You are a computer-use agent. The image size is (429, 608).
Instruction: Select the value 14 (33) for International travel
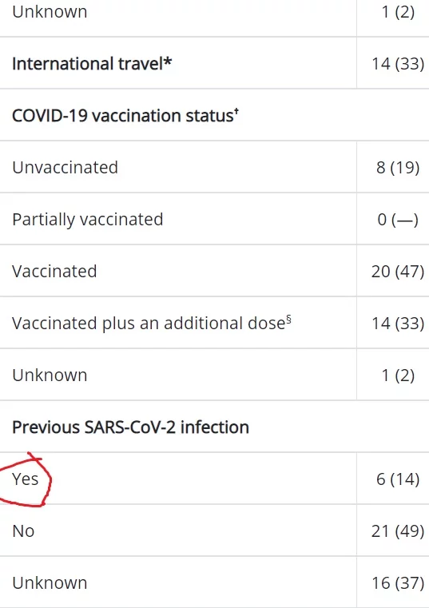[x=398, y=64]
